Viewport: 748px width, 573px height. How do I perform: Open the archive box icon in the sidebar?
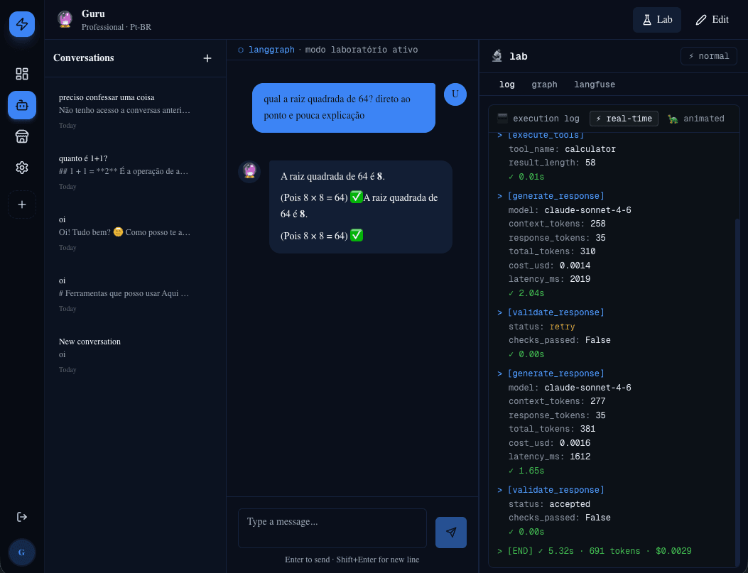coord(21,136)
